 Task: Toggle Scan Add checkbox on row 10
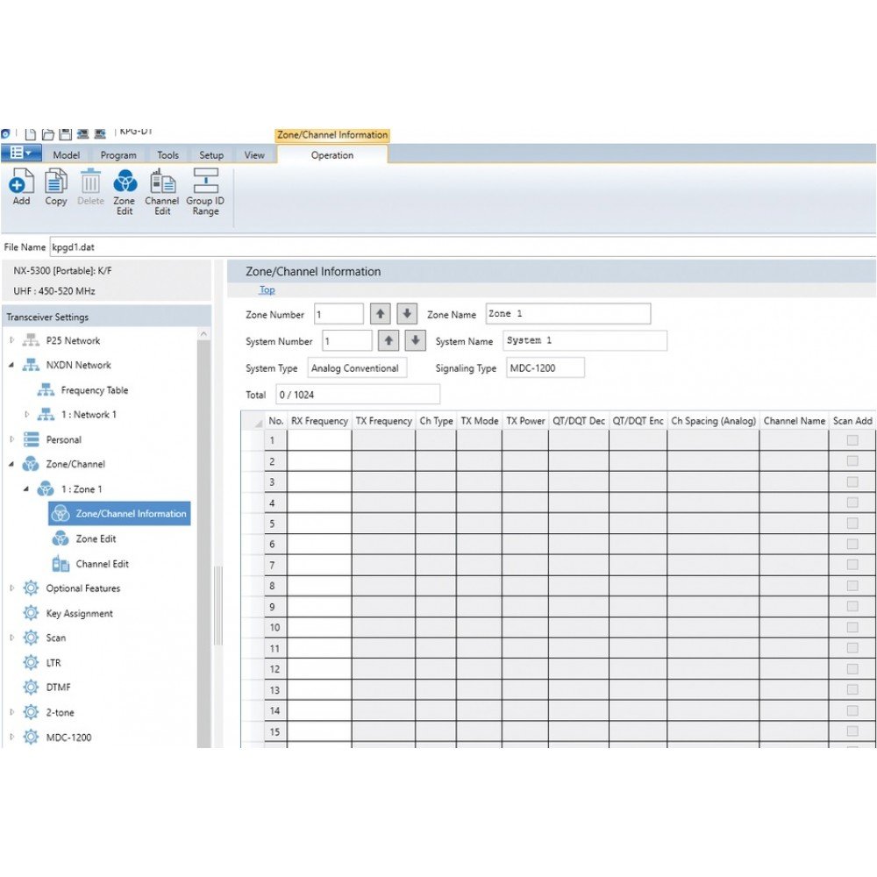click(x=852, y=627)
